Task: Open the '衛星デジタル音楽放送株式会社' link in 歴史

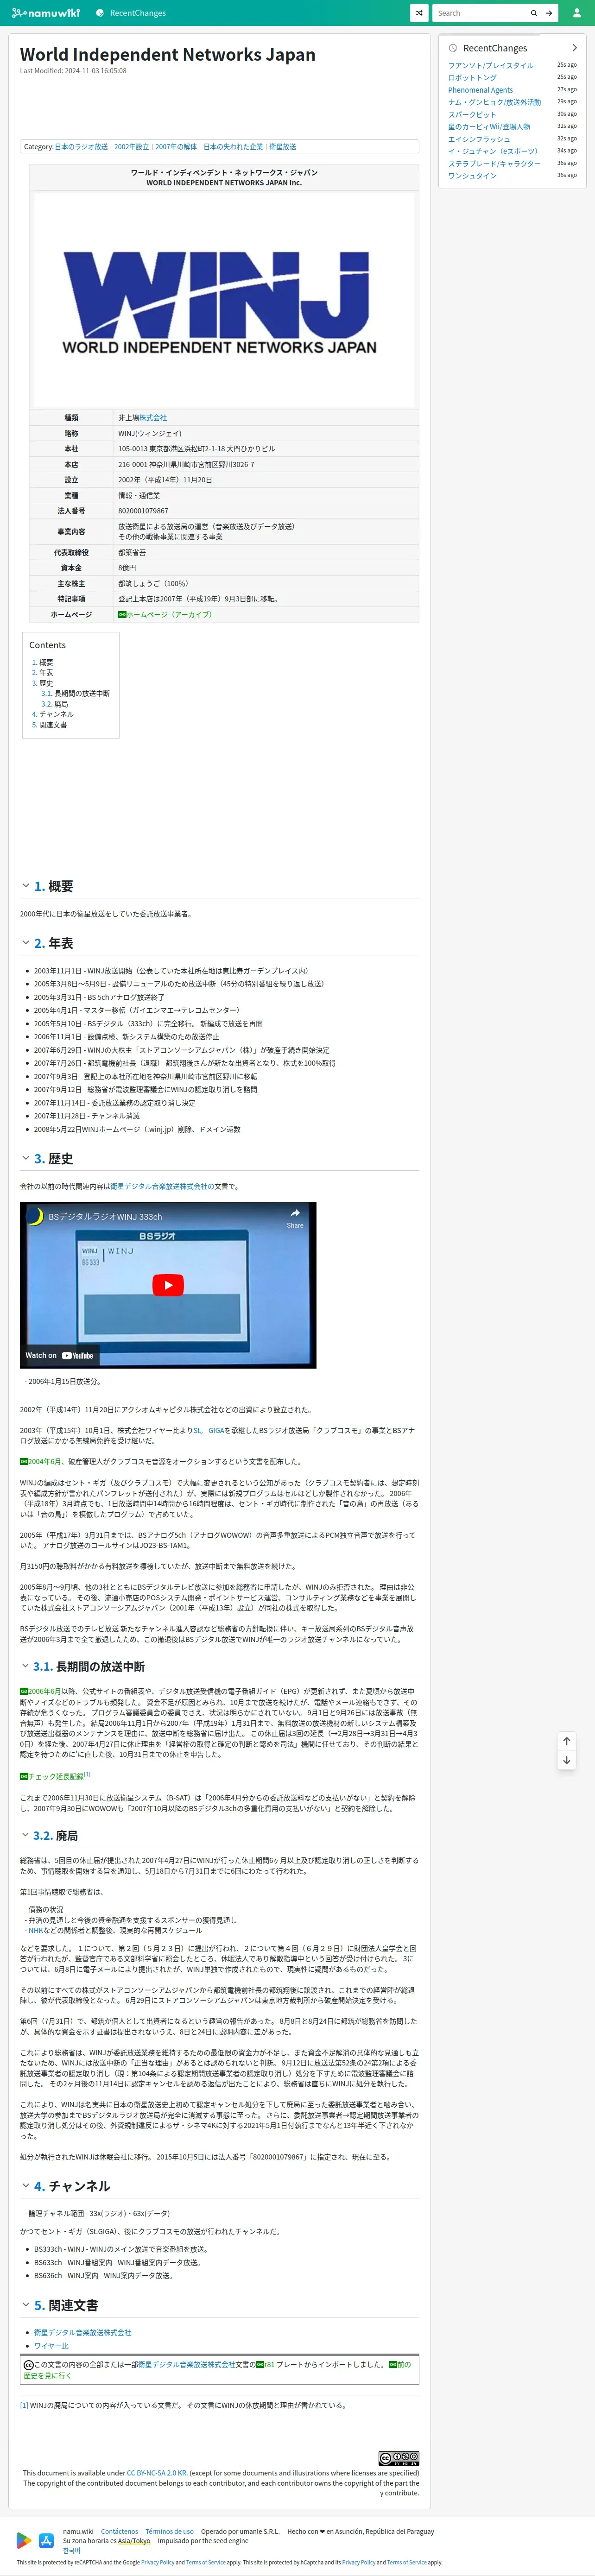Action: tap(162, 1186)
